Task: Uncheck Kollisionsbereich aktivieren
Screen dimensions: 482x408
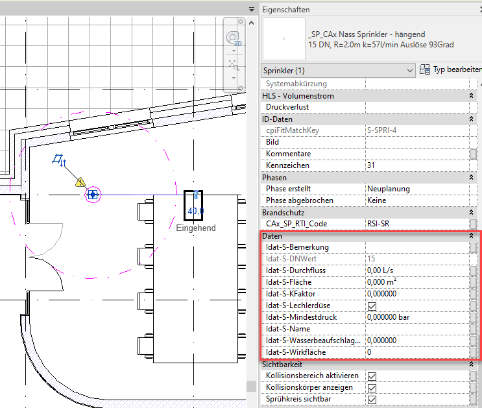Action: 372,376
